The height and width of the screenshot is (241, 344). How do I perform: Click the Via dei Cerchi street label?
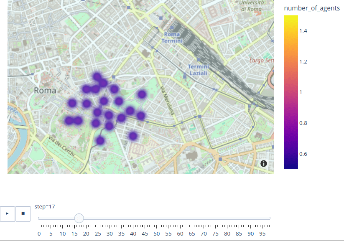tap(62, 147)
